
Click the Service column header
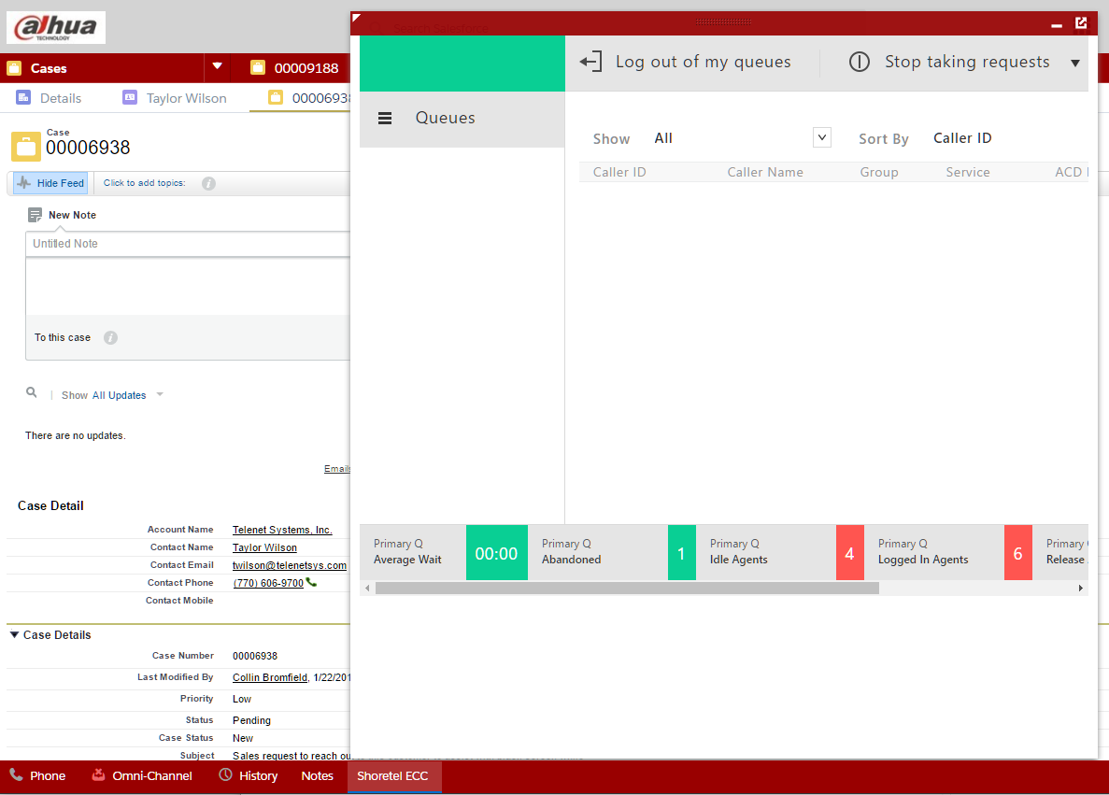[968, 172]
